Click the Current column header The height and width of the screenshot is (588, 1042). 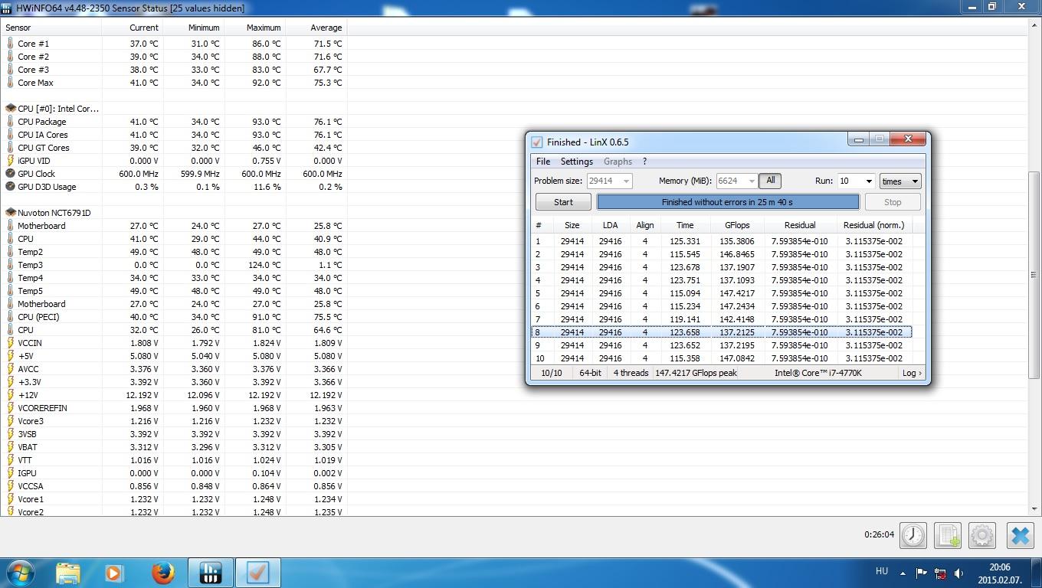[133, 28]
